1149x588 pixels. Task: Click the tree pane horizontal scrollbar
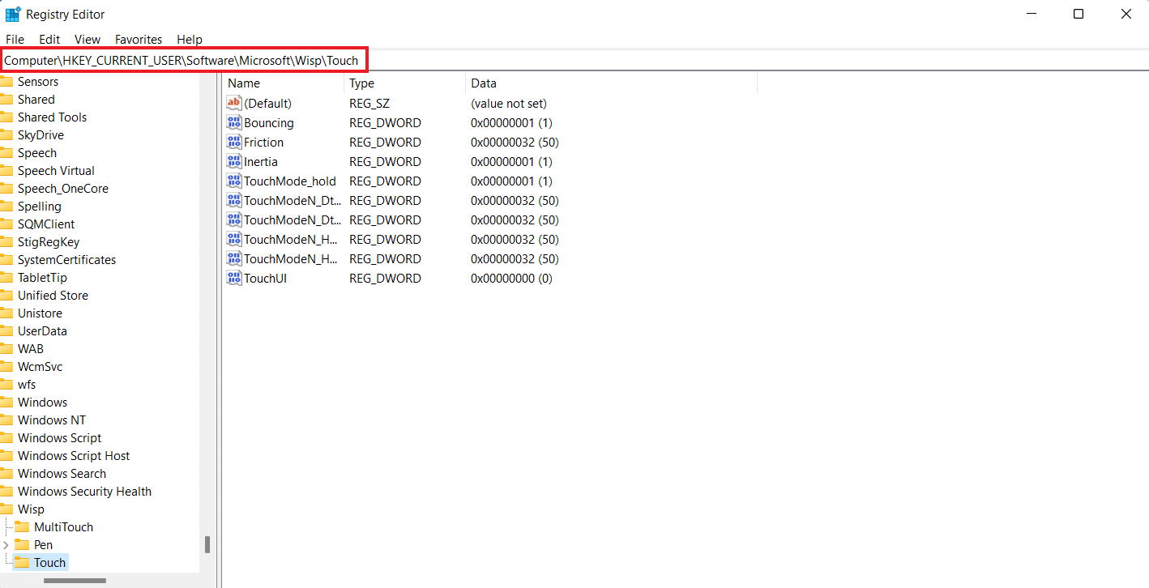point(75,581)
